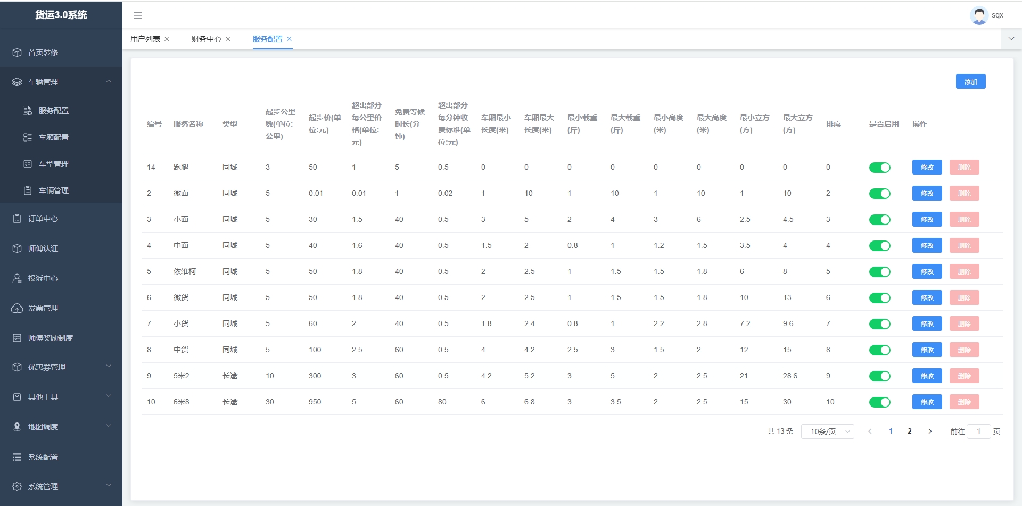1022x506 pixels.
Task: Click the 发票管理 cloud upload icon
Action: point(17,308)
